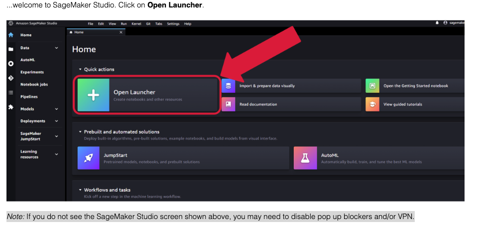Click the Amazon SageMaker Studio logo icon
This screenshot has width=477, height=226.
click(x=11, y=23)
